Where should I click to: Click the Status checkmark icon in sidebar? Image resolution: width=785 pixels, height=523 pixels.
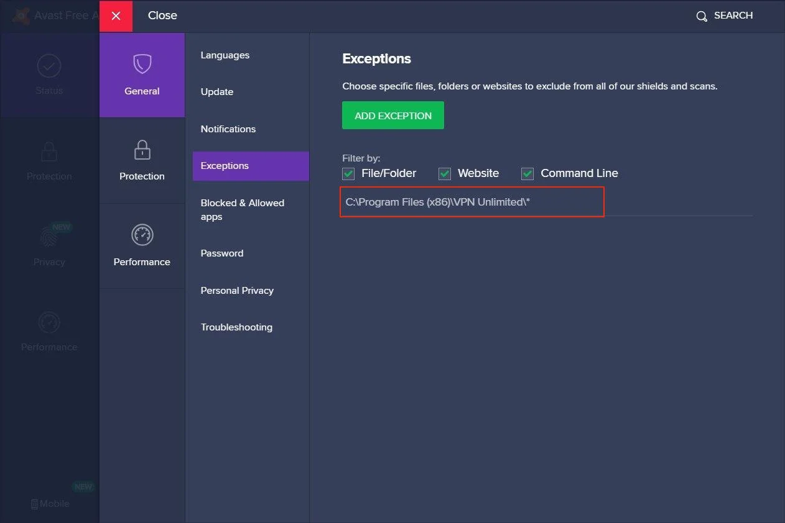[x=49, y=66]
